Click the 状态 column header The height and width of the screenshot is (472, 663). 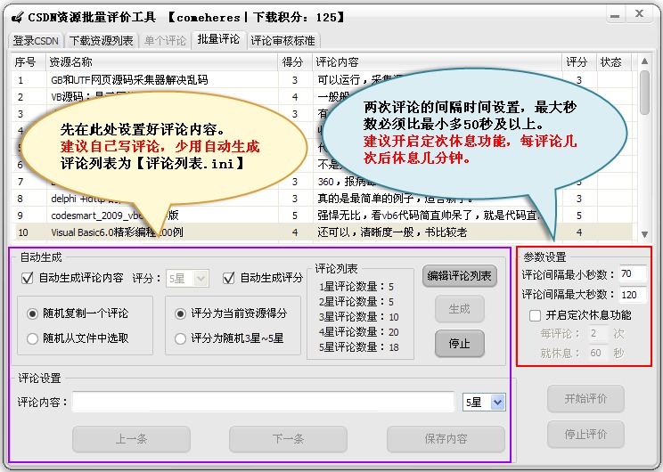pyautogui.click(x=613, y=62)
